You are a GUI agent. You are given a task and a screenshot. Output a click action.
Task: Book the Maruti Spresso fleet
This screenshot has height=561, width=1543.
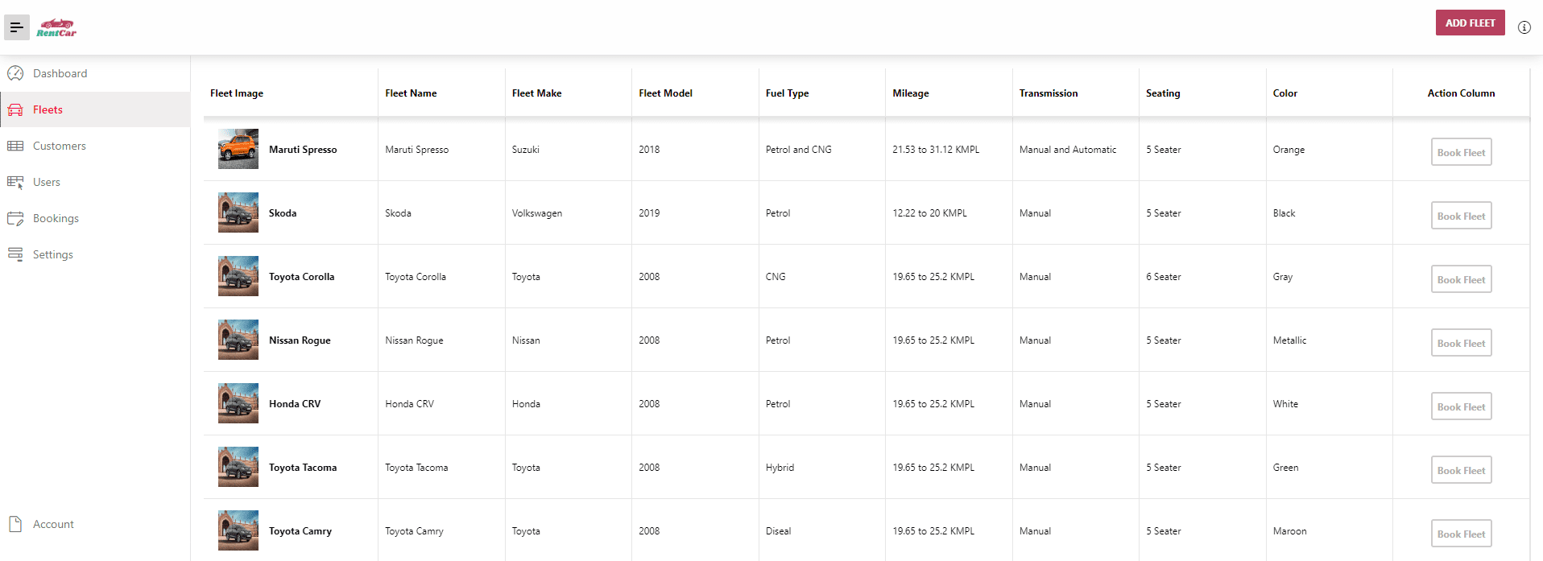click(1461, 152)
